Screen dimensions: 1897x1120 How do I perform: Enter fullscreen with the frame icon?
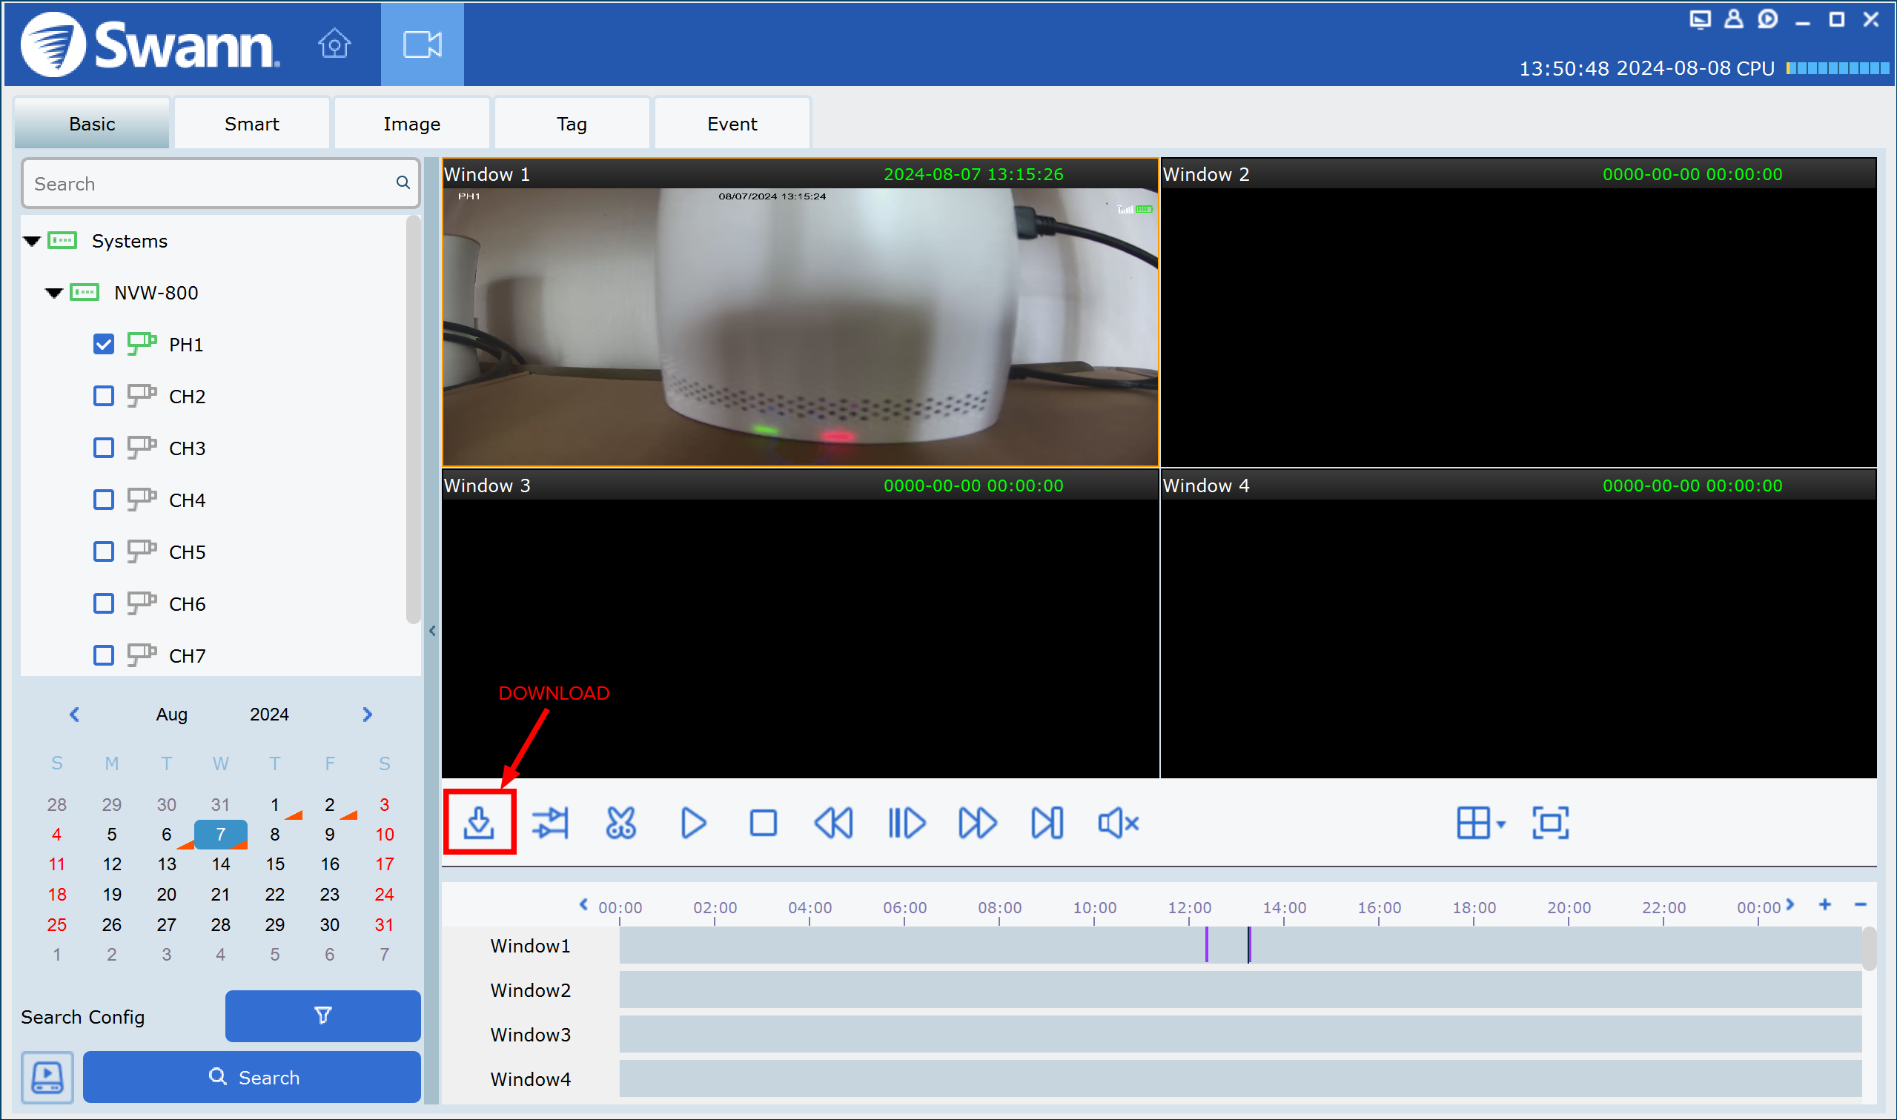(x=1551, y=823)
